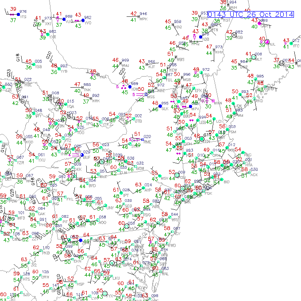Click the MLT station identifier
The height and width of the screenshot is (301, 301).
pyautogui.click(x=259, y=59)
